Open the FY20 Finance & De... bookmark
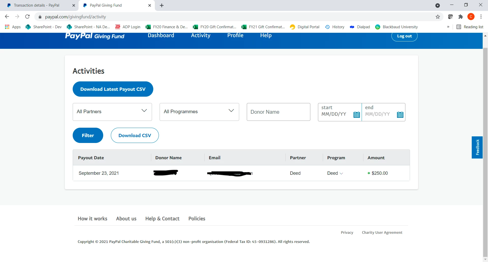This screenshot has width=488, height=262. click(x=167, y=27)
